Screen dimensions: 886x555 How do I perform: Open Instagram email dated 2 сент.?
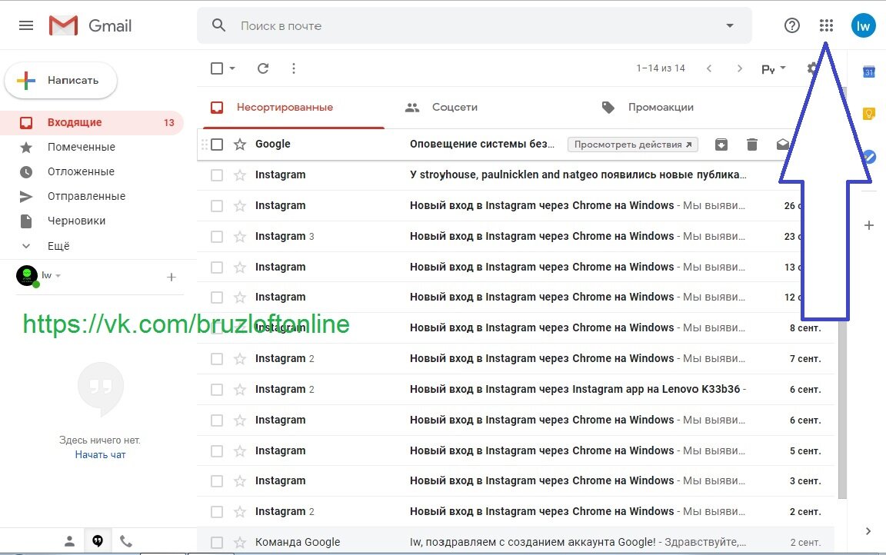coord(515,511)
